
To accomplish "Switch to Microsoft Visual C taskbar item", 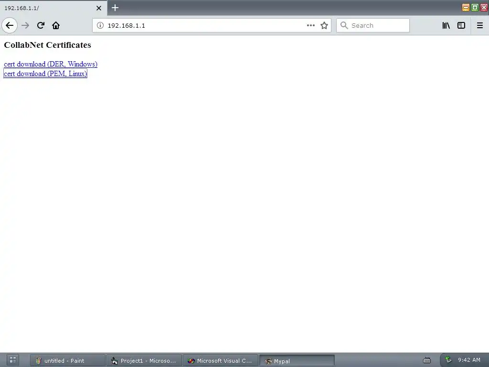I will (x=221, y=360).
